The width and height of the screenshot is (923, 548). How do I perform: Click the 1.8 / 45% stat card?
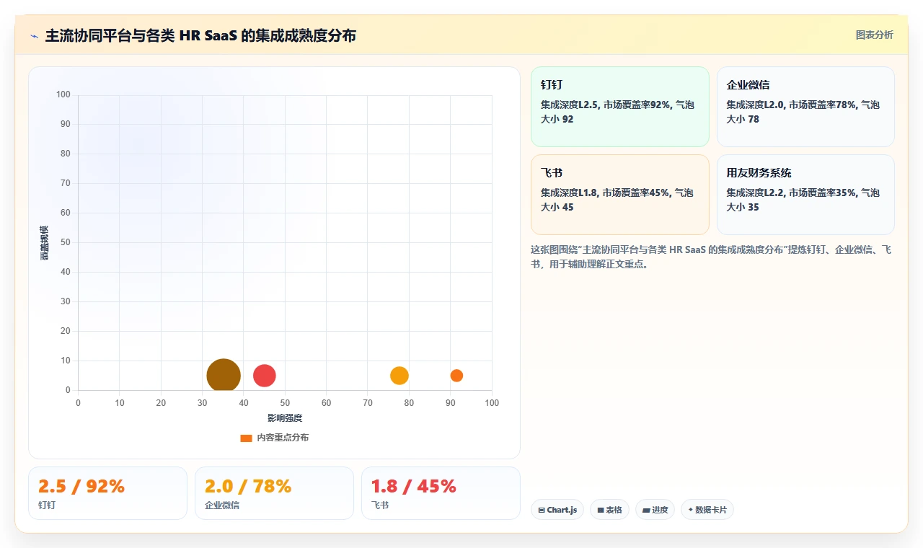pos(441,493)
